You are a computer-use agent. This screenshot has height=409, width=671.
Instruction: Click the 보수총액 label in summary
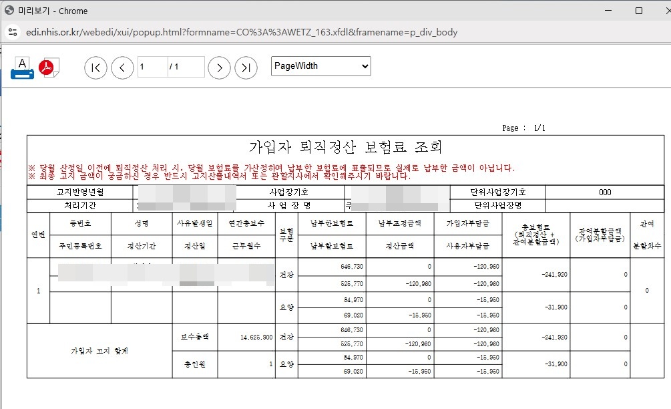[195, 337]
